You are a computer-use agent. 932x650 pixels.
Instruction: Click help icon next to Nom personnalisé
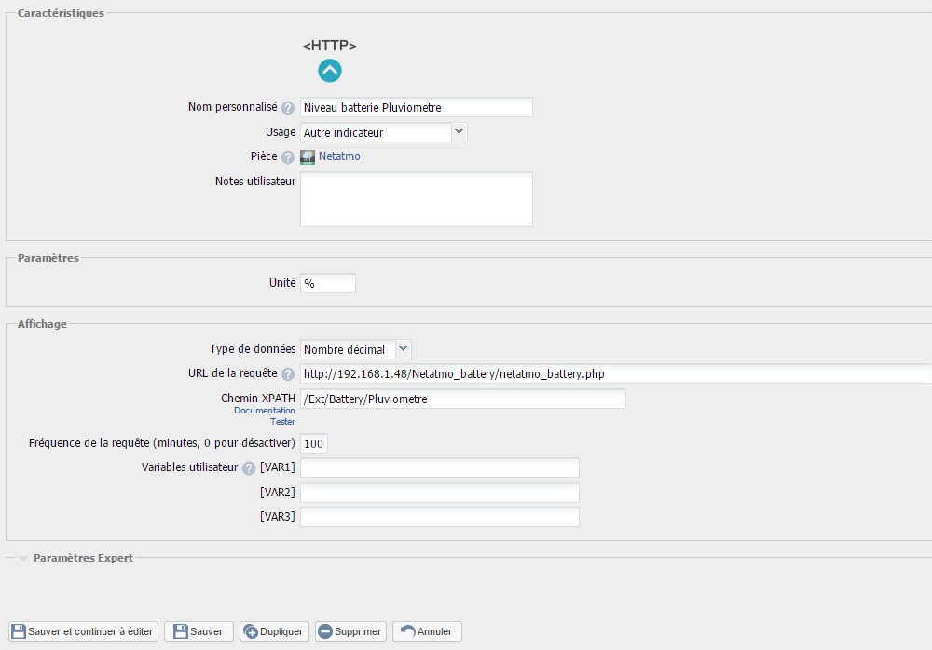[288, 108]
